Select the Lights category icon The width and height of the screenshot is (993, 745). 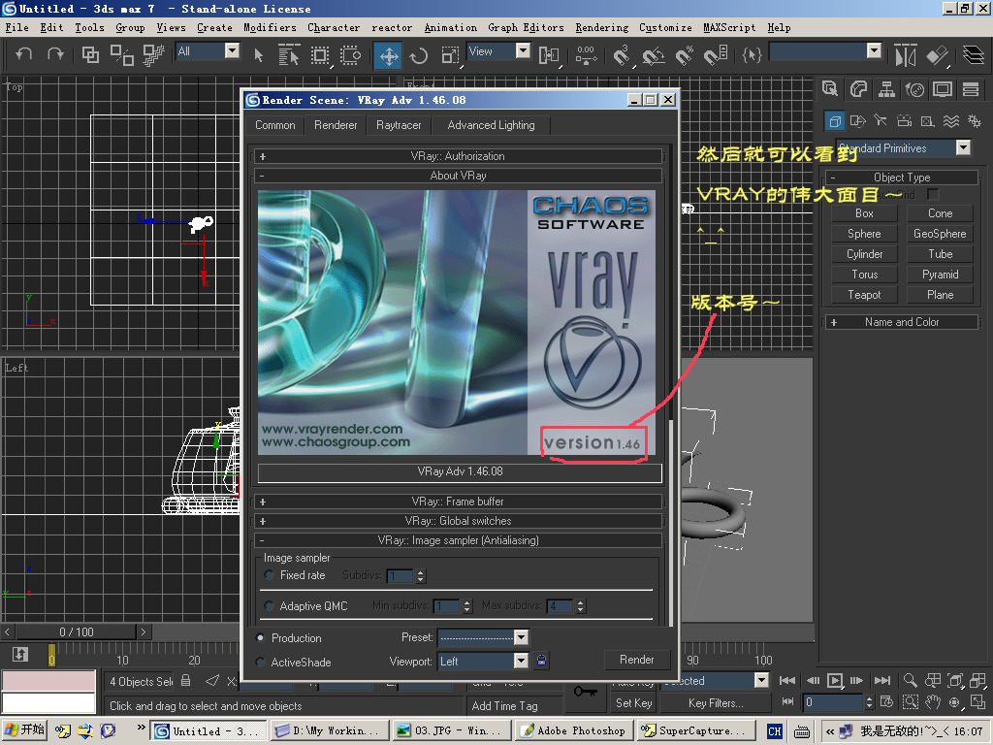(881, 120)
